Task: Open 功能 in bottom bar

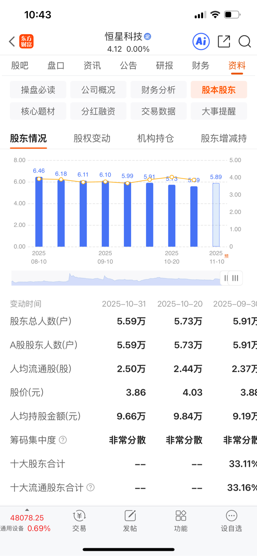Action: click(181, 521)
